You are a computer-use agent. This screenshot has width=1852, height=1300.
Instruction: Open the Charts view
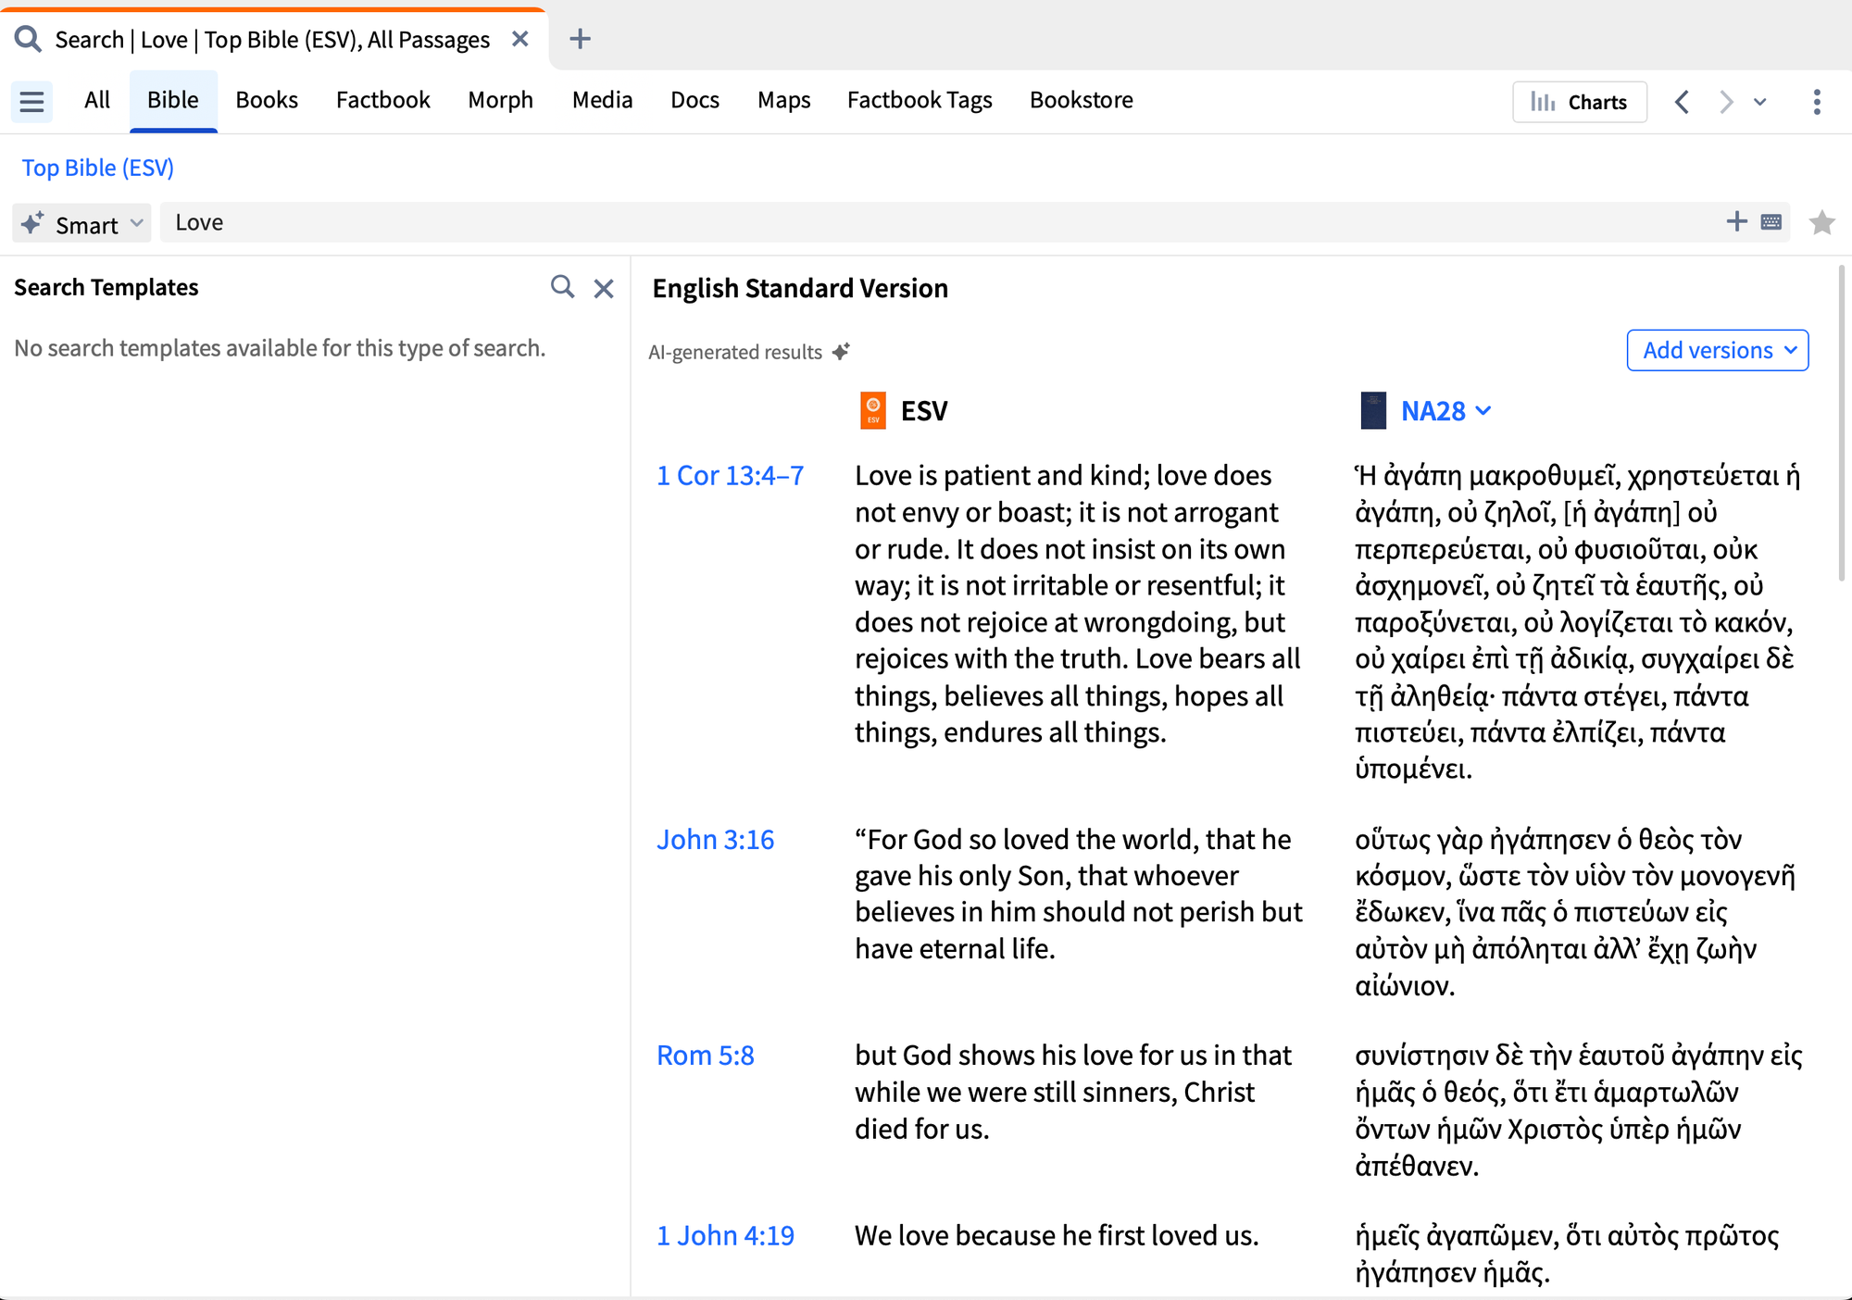pyautogui.click(x=1580, y=102)
